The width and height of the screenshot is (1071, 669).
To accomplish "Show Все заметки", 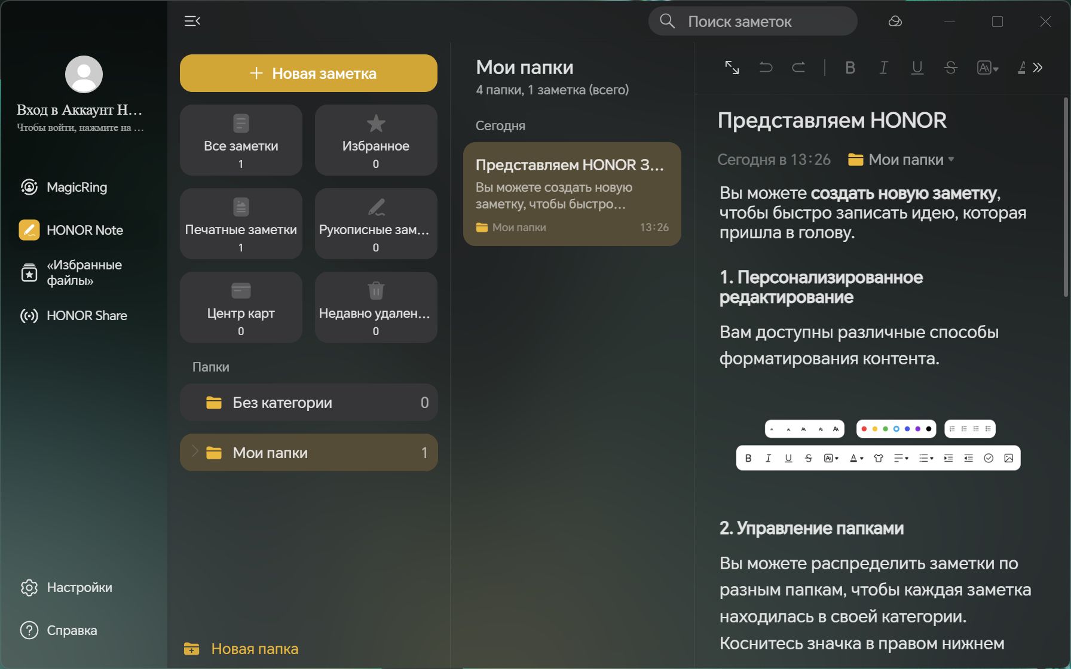I will click(241, 140).
